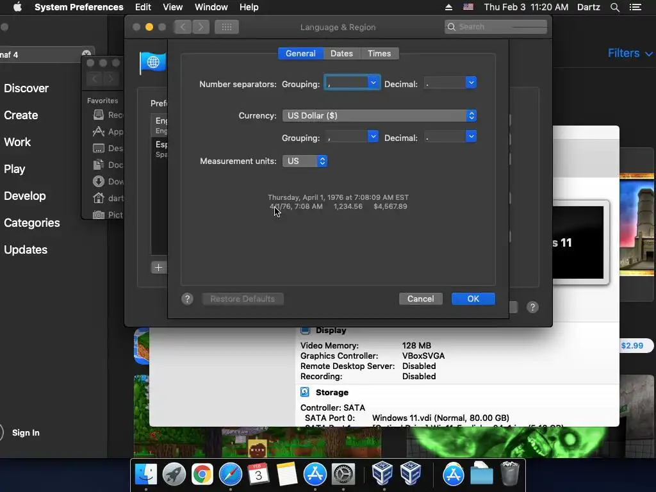Open Calendar icon showing 3 in Dock
Viewport: 656px width, 492px height.
click(258, 475)
